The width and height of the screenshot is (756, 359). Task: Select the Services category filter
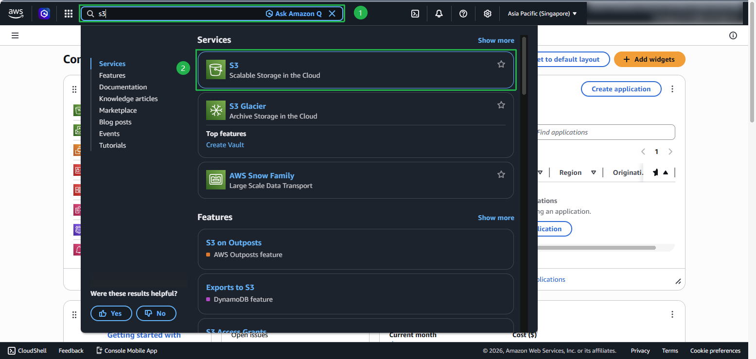(x=112, y=64)
